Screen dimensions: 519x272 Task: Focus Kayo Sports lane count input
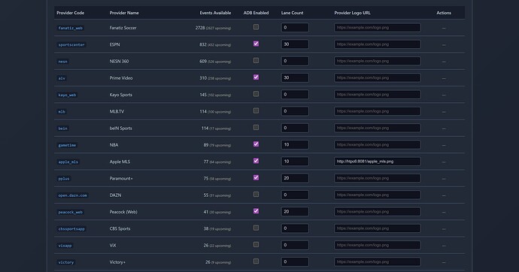tap(295, 95)
